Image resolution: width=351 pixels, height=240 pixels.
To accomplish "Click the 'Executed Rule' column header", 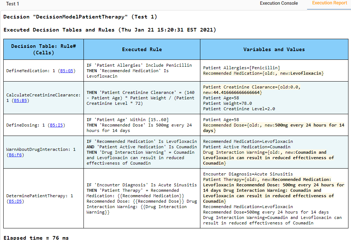I will [142, 49].
